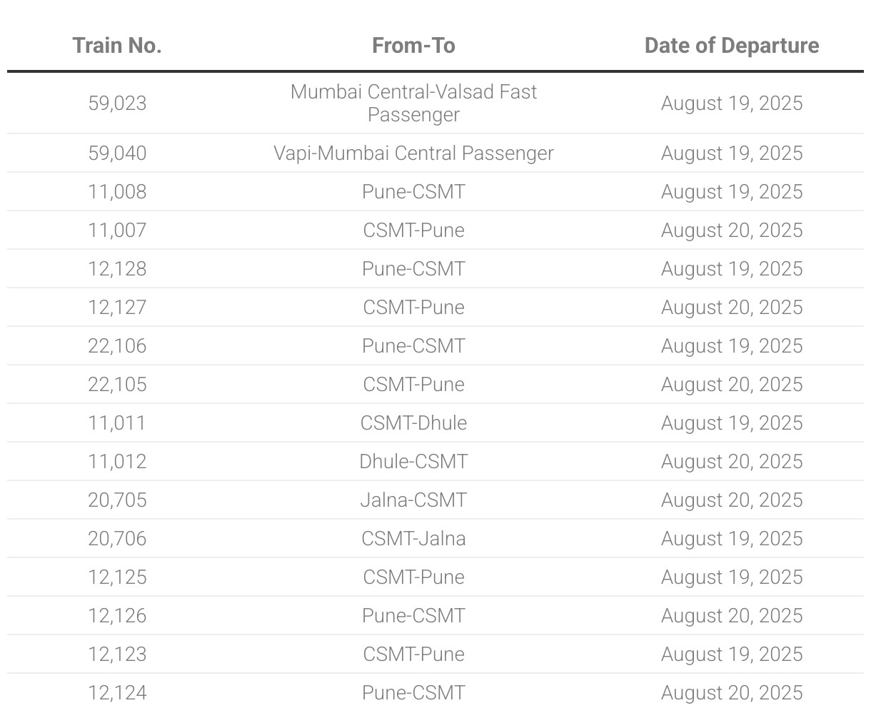This screenshot has height=718, width=871.
Task: Click departure date for train 12,124
Action: click(731, 693)
